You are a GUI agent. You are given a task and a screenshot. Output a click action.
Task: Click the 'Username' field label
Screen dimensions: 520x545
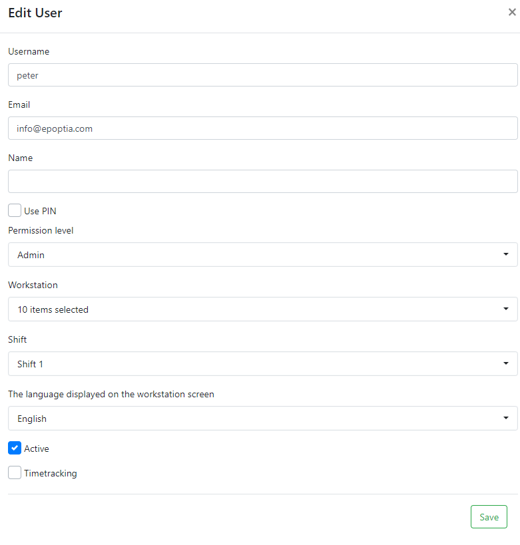point(29,51)
